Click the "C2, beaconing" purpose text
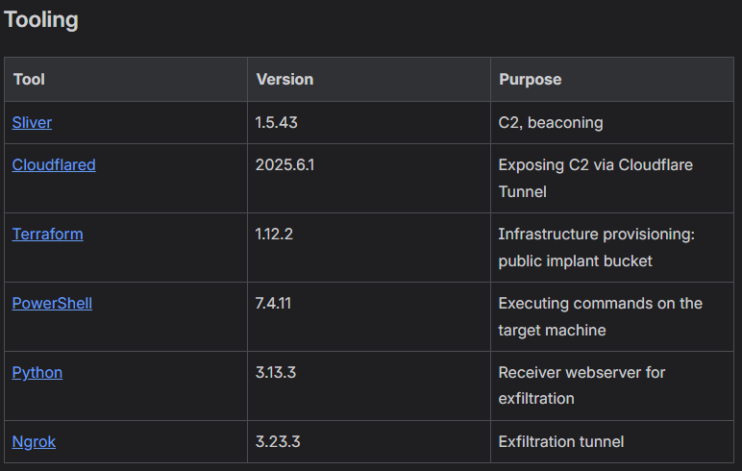This screenshot has height=471, width=742. tap(551, 123)
